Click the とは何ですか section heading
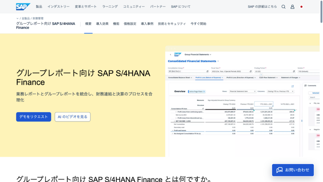 tap(114, 179)
